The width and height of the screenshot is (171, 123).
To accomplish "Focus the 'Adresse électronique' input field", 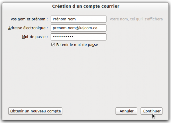I will 79,28.
